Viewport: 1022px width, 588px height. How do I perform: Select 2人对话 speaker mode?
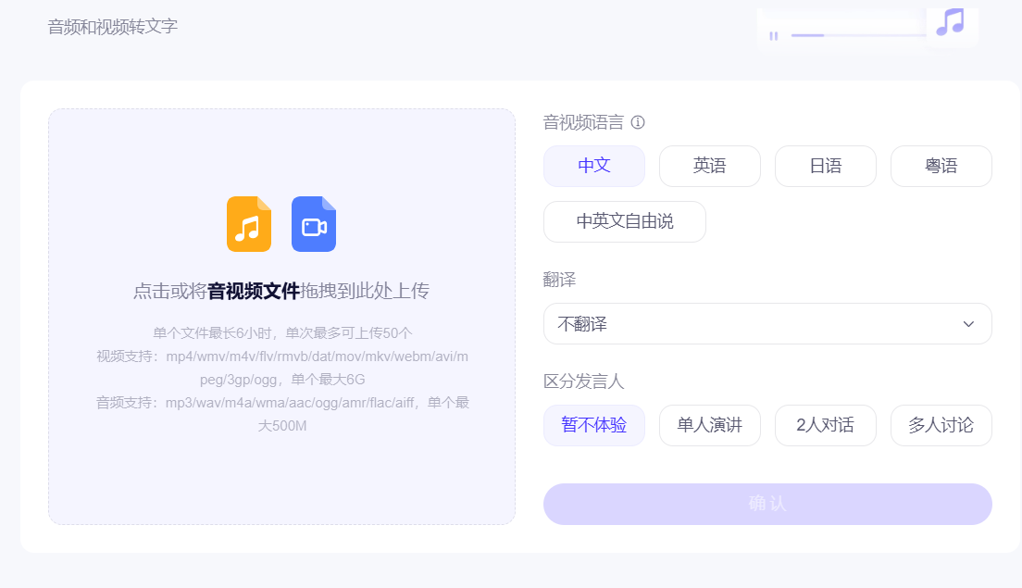coord(825,425)
